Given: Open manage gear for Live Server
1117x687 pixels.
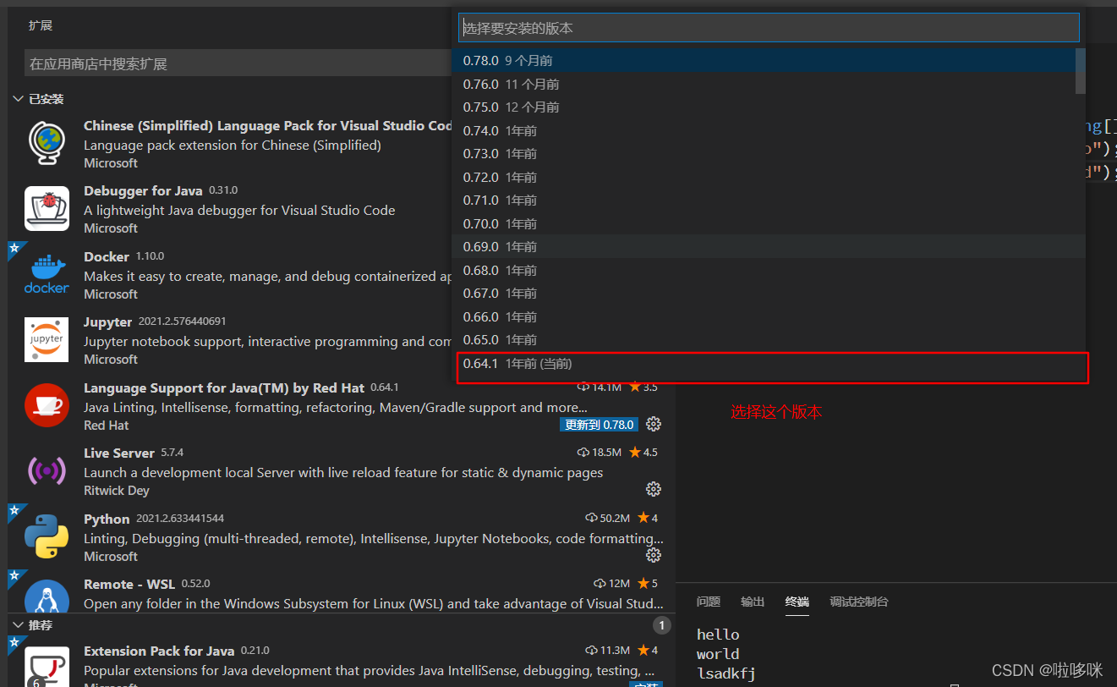Looking at the screenshot, I should click(653, 489).
